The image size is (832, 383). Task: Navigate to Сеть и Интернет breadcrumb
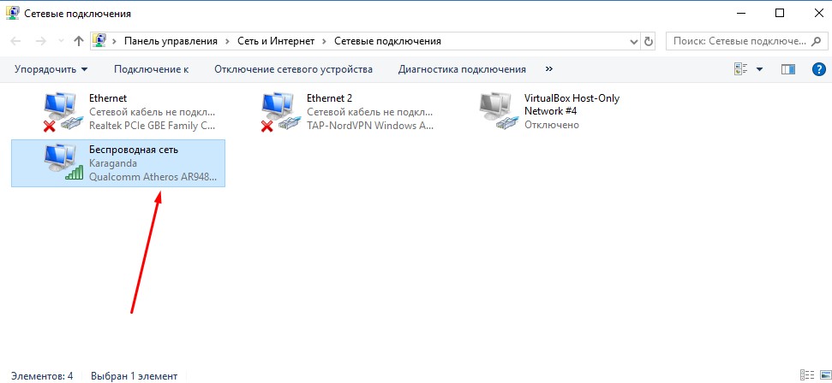(275, 41)
